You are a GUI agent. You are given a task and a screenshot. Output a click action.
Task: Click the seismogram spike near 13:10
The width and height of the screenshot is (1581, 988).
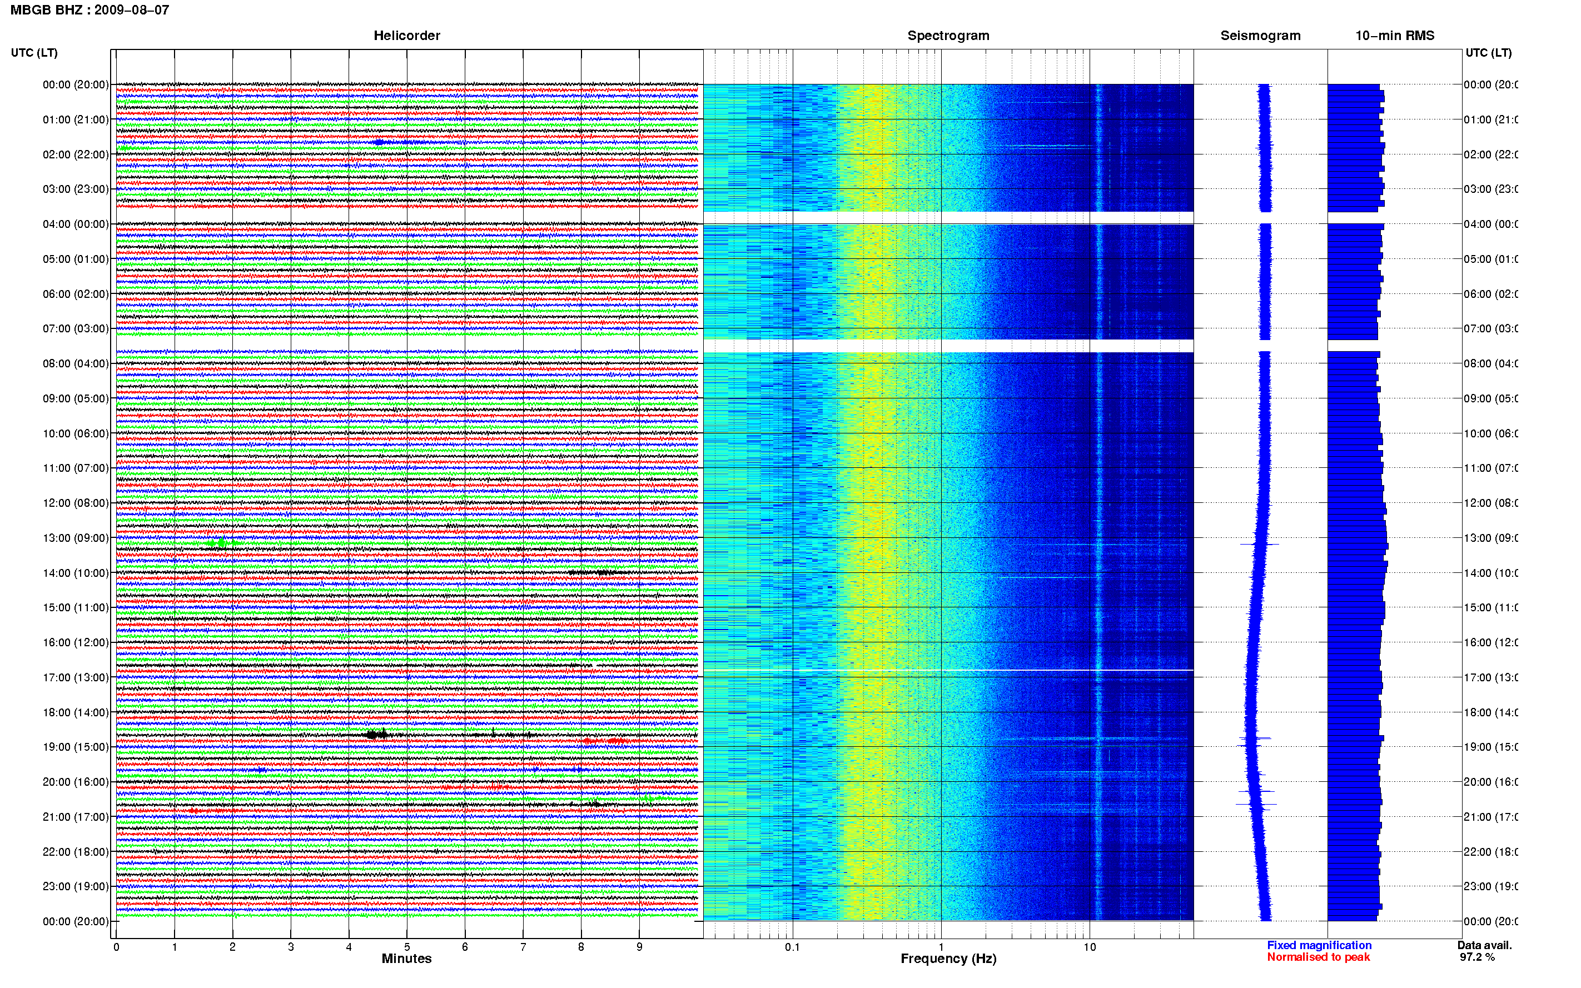(x=1260, y=543)
